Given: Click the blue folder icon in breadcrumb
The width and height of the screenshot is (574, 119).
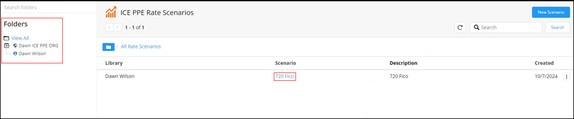Looking at the screenshot, I should pyautogui.click(x=108, y=47).
